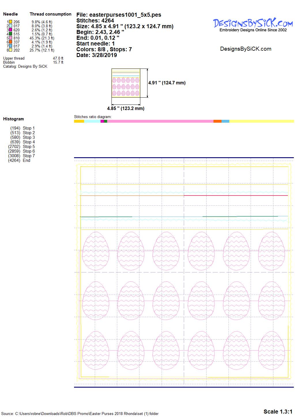Click the Scale 1.3:1 label
This screenshot has height=417, width=295.
click(x=278, y=412)
